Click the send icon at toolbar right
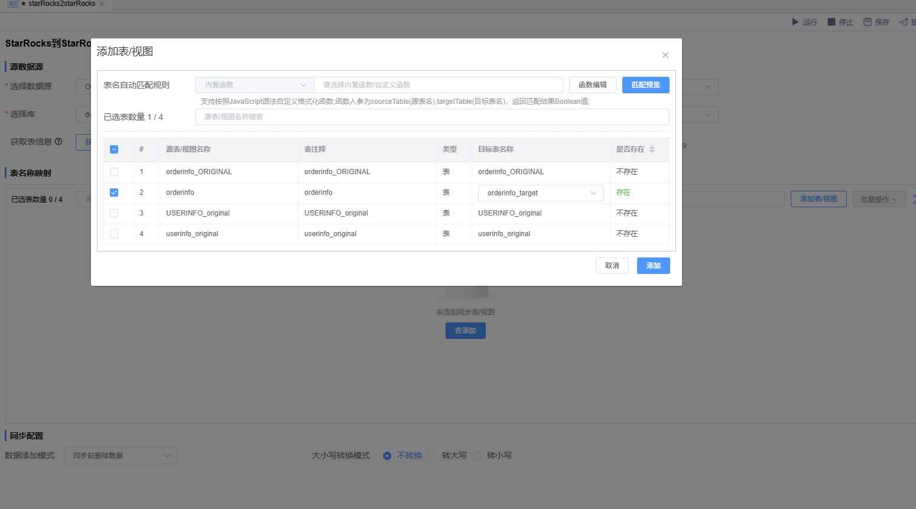This screenshot has height=509, width=916. pyautogui.click(x=903, y=22)
